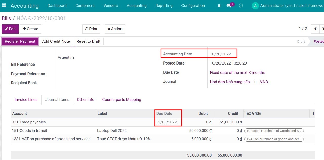Open the Action gear menu

[x=115, y=29]
